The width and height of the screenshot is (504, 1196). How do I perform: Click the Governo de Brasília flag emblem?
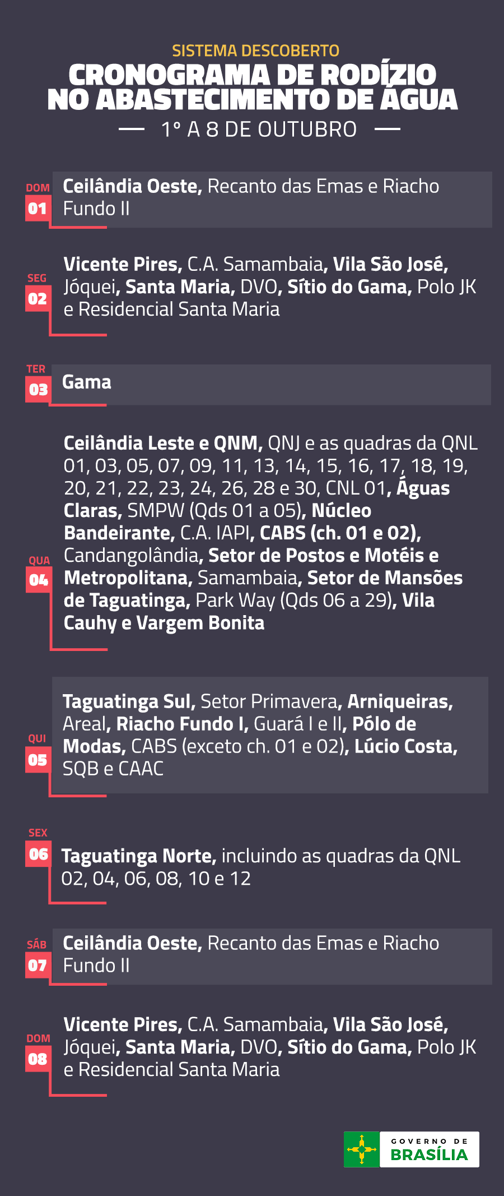click(x=362, y=1149)
